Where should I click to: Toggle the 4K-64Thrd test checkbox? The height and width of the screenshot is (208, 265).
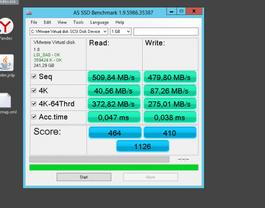[34, 103]
